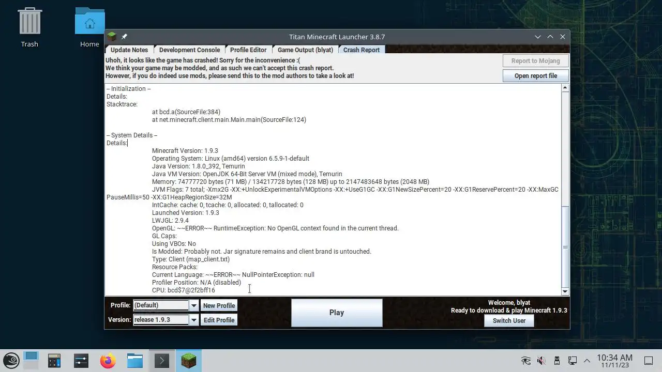Open the openSUSE application launcher menu

pos(11,360)
